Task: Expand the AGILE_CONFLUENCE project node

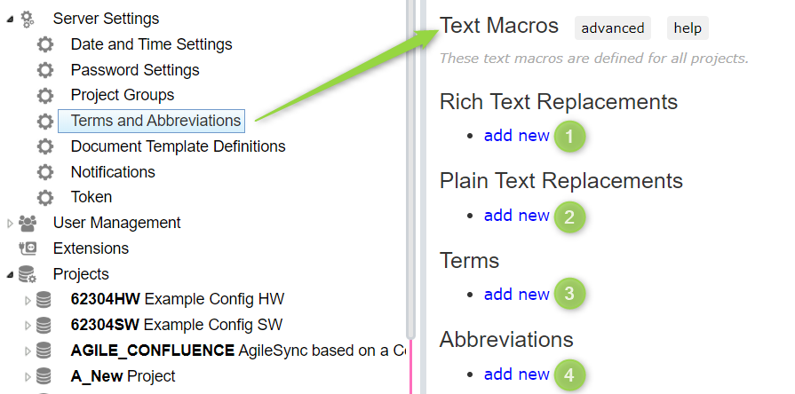Action: coord(28,351)
